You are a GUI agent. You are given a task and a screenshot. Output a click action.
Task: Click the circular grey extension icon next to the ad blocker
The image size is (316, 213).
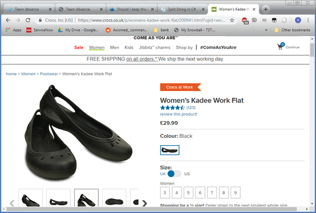254,20
